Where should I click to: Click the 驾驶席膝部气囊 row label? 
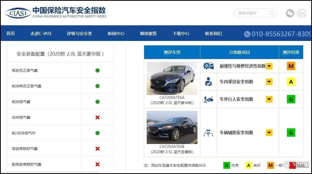coord(25,149)
